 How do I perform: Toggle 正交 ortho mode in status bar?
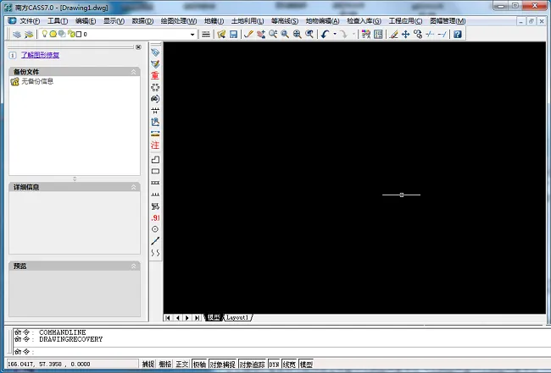coord(182,365)
